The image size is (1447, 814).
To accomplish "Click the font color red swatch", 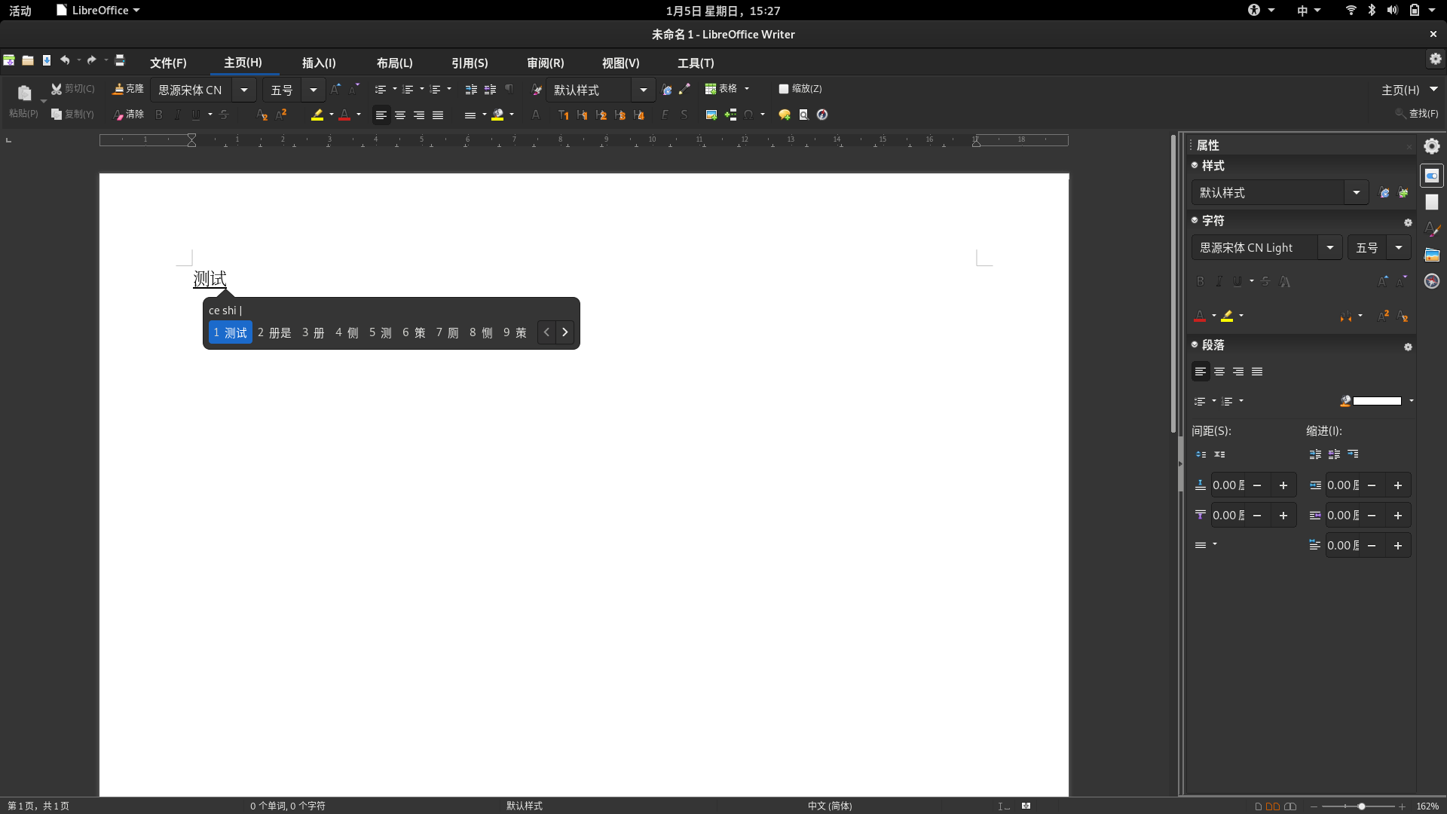I will 345,115.
